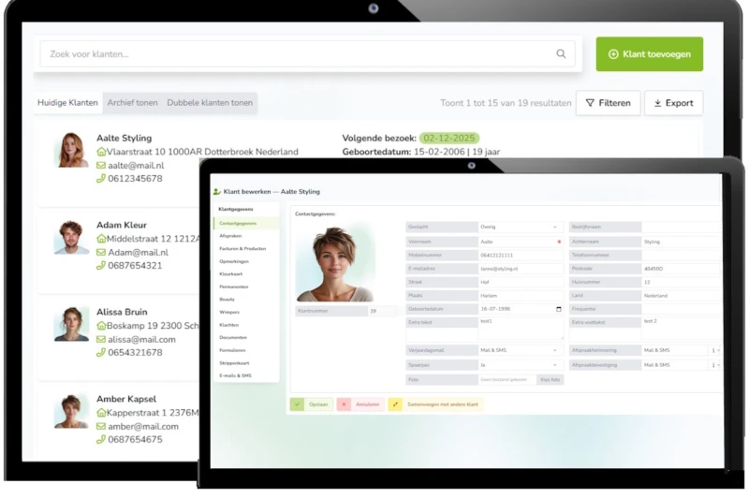Image resolution: width=749 pixels, height=499 pixels.
Task: Open calendar picker icon in Geboortedatum field
Action: tap(558, 309)
